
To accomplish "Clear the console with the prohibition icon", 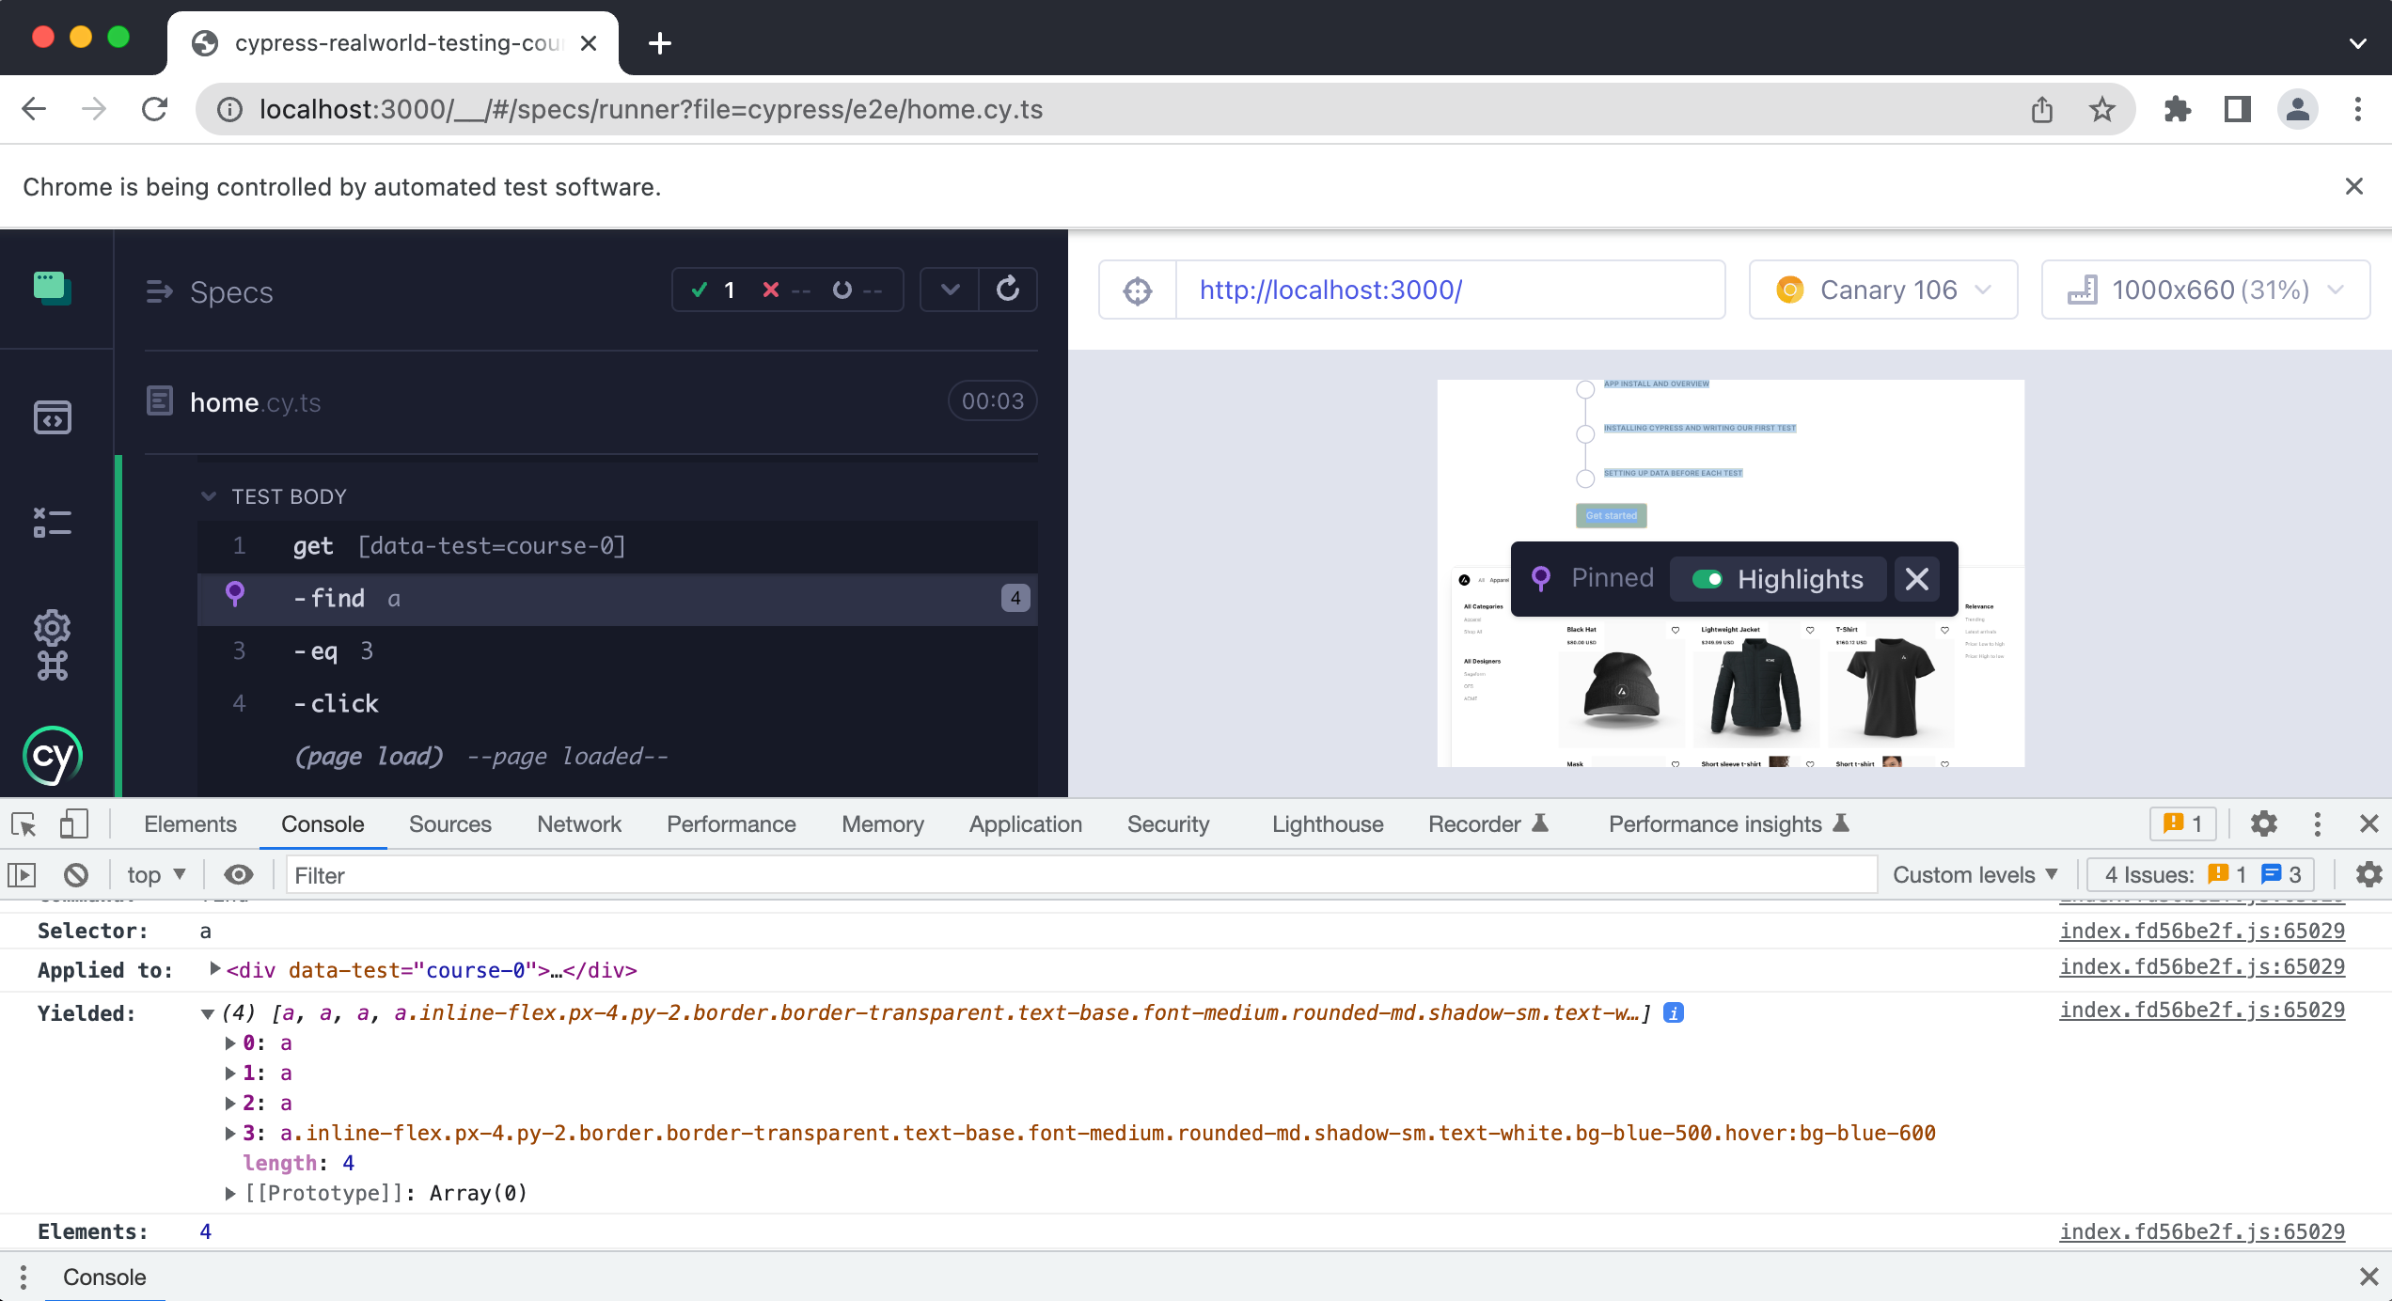I will point(75,874).
